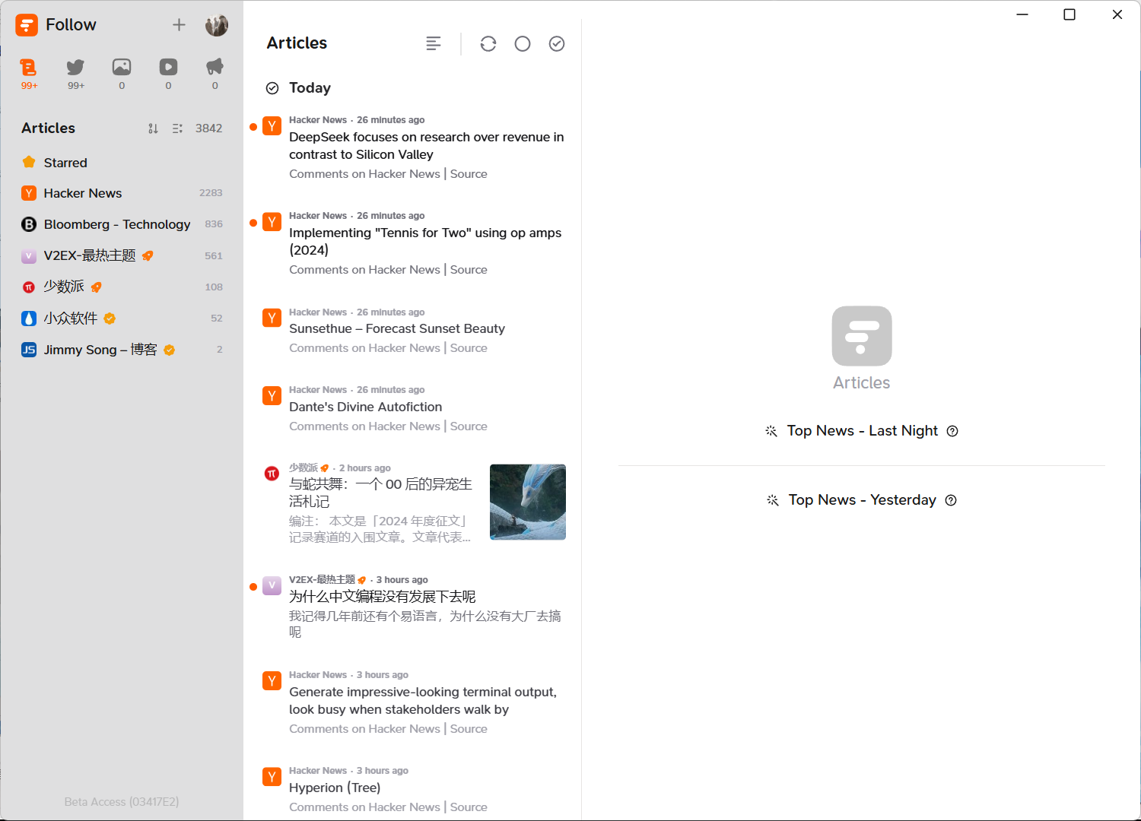
Task: Click the rocket badge next to V2EX-最热主题
Action: click(148, 256)
